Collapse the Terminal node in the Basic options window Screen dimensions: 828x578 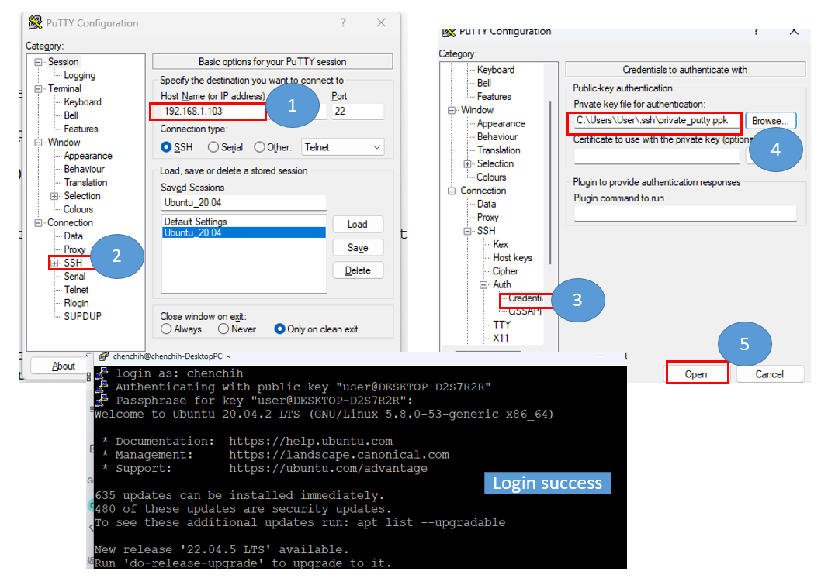pos(38,89)
